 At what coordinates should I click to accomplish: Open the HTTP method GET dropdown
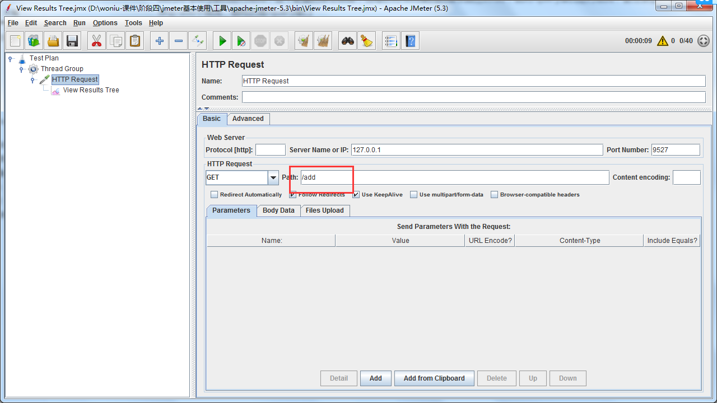click(273, 177)
